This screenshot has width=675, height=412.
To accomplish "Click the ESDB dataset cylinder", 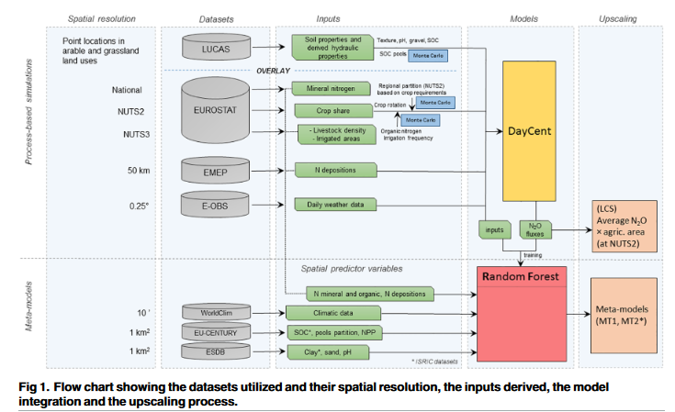I will pos(215,350).
